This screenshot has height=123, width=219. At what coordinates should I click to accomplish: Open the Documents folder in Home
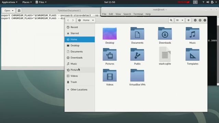click(x=137, y=33)
